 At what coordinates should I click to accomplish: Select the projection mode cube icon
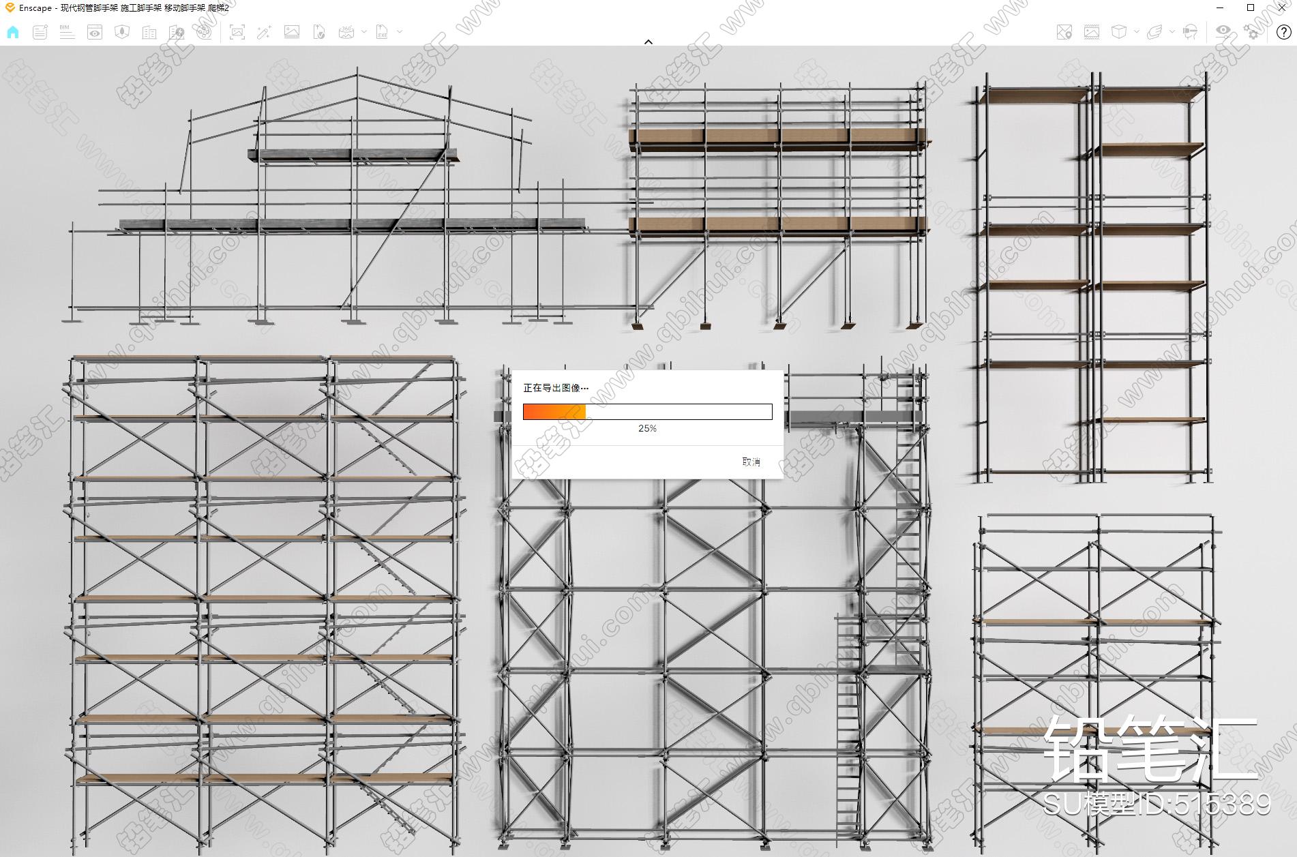[1119, 32]
